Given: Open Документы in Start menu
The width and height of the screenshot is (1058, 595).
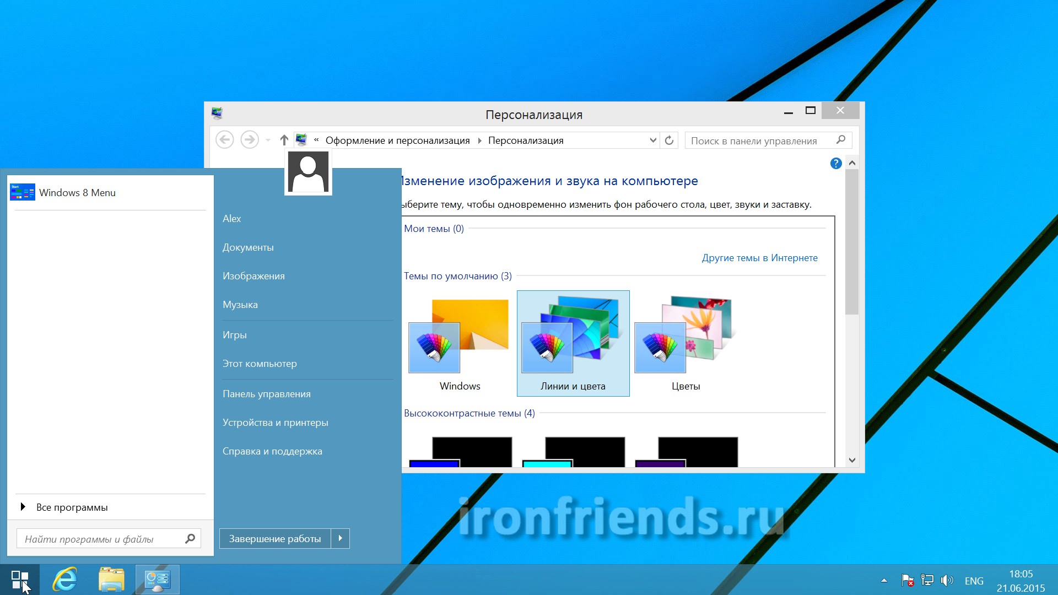Looking at the screenshot, I should coord(248,247).
